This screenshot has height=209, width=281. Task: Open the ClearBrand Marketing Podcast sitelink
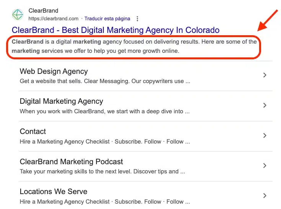(71, 162)
